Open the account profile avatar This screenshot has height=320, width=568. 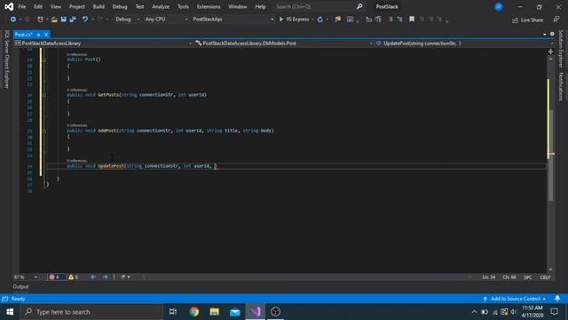click(x=499, y=6)
